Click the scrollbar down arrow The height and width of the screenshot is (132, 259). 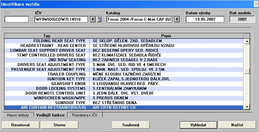click(x=246, y=107)
